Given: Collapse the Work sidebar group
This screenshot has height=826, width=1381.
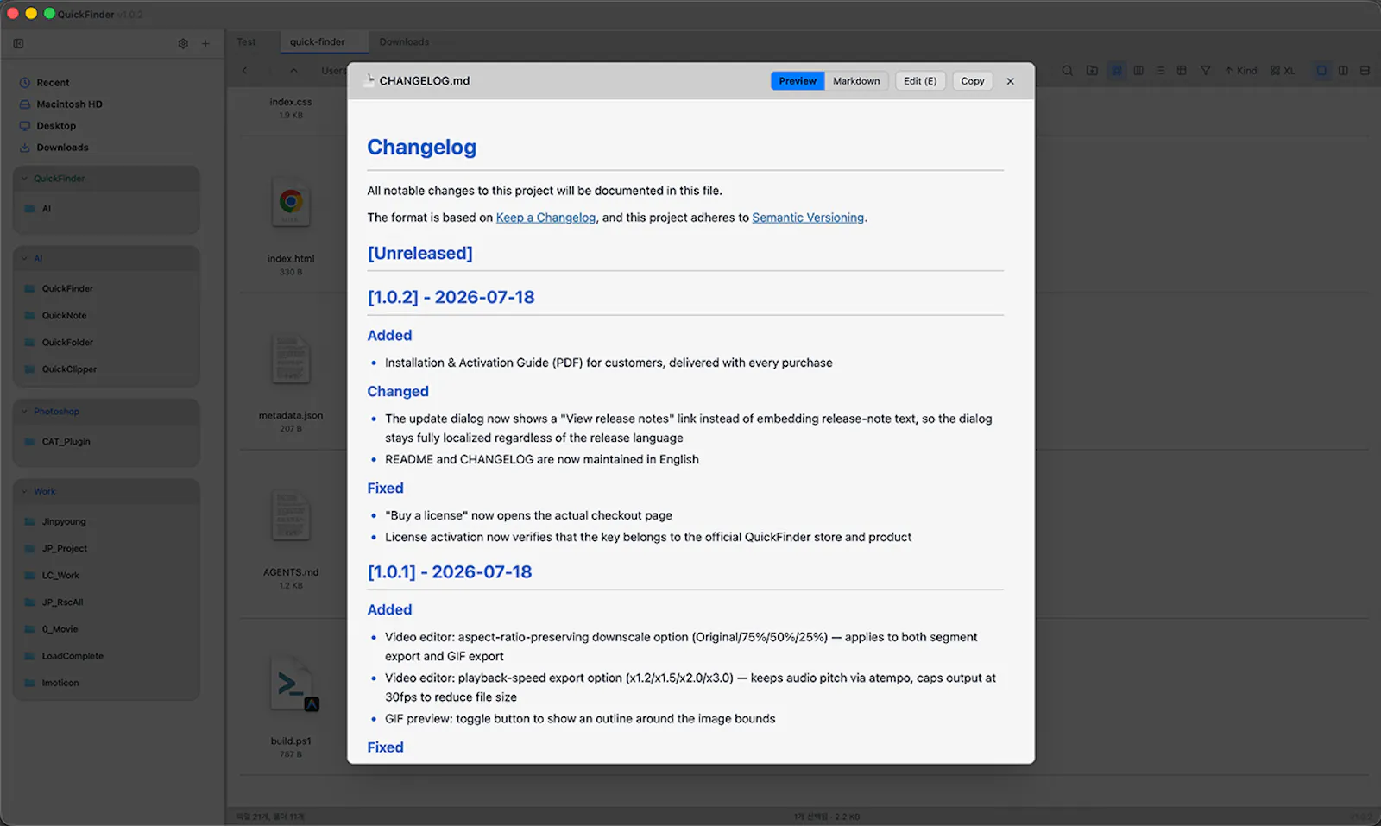Looking at the screenshot, I should pyautogui.click(x=24, y=492).
